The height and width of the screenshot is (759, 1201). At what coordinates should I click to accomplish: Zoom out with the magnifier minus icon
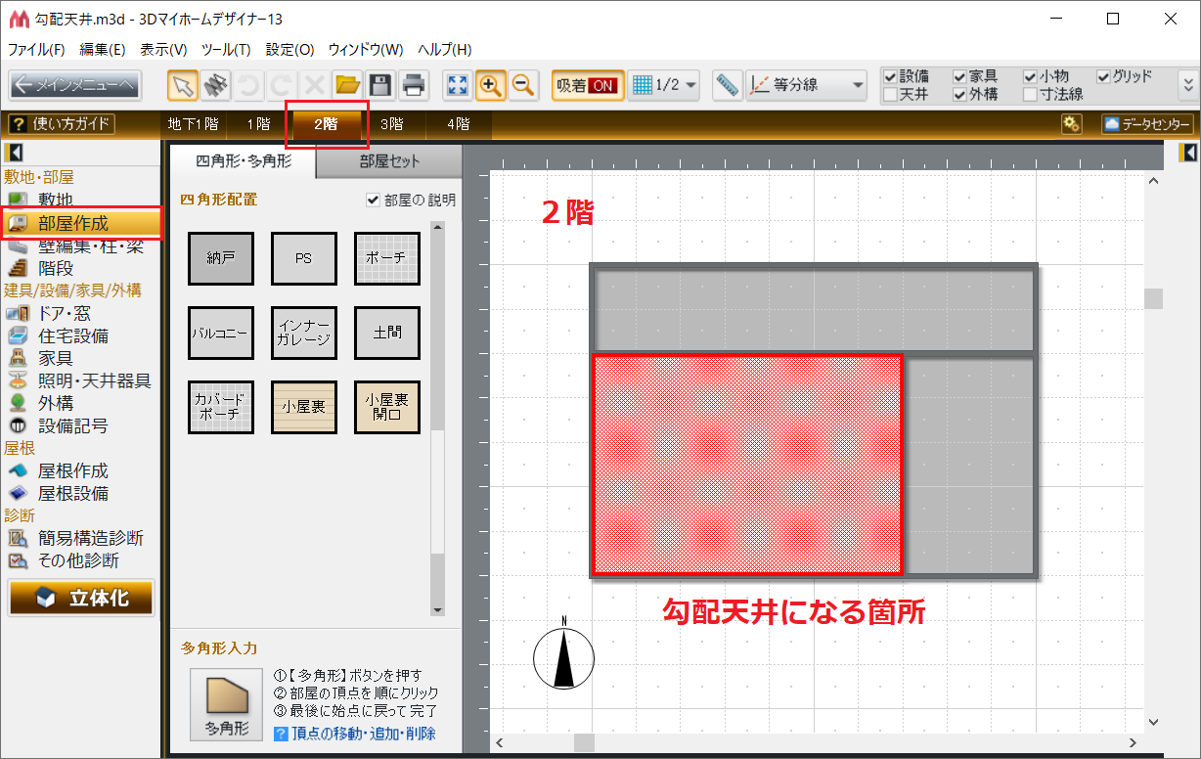[x=523, y=85]
